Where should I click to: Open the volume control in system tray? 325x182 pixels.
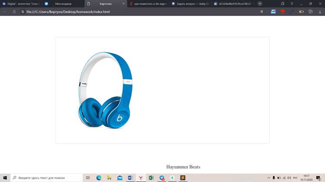tap(289, 178)
